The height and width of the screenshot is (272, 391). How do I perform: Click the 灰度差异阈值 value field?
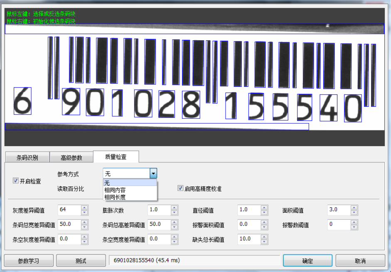click(69, 210)
